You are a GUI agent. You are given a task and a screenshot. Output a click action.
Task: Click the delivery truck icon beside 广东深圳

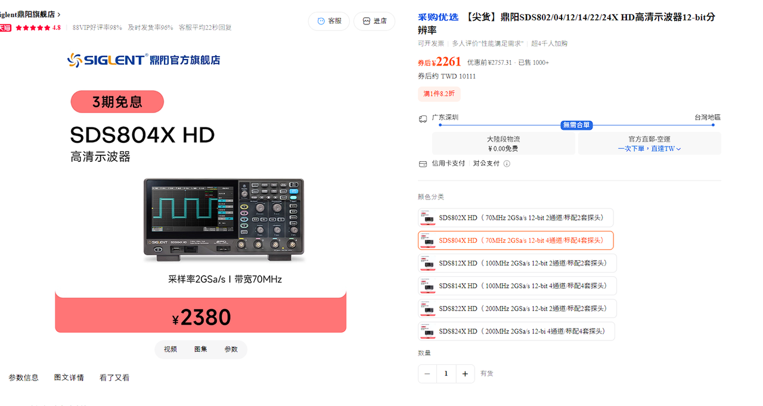coord(423,118)
